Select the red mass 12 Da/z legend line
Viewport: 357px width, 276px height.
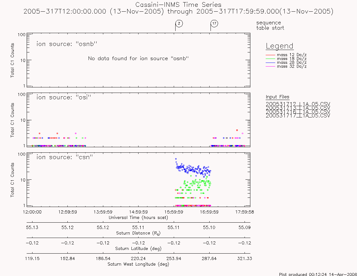[271, 55]
